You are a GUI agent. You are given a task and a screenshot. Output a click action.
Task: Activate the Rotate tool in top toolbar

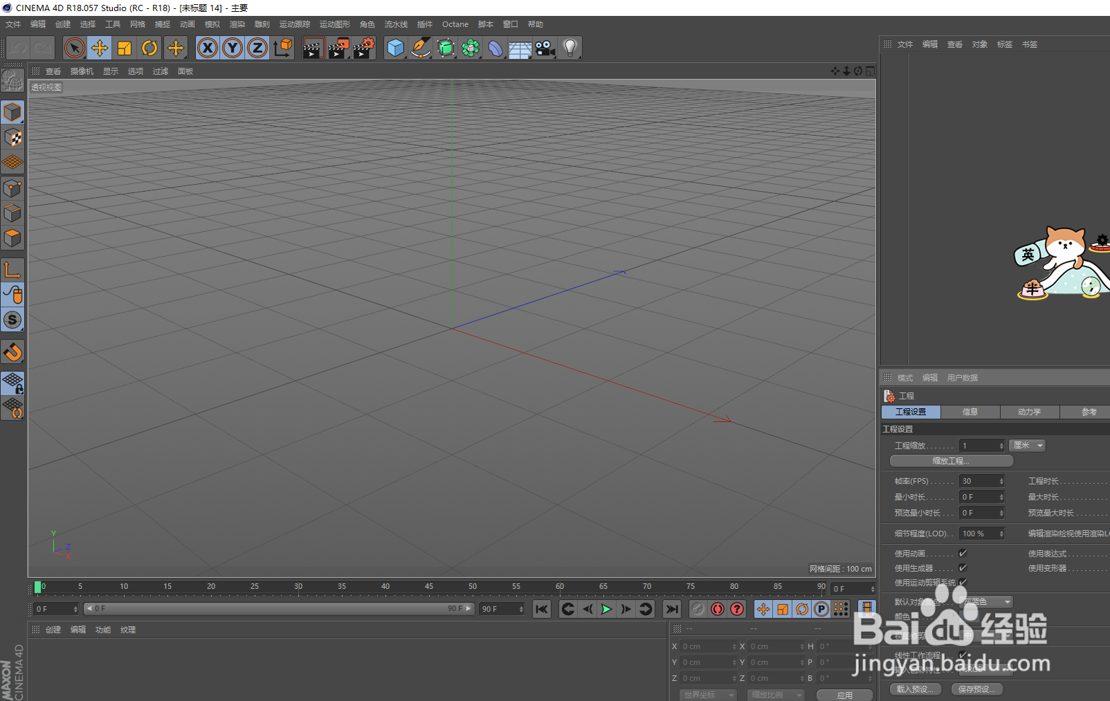(149, 48)
